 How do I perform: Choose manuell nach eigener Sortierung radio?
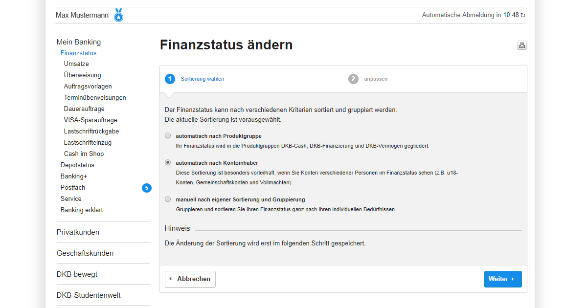(x=168, y=199)
